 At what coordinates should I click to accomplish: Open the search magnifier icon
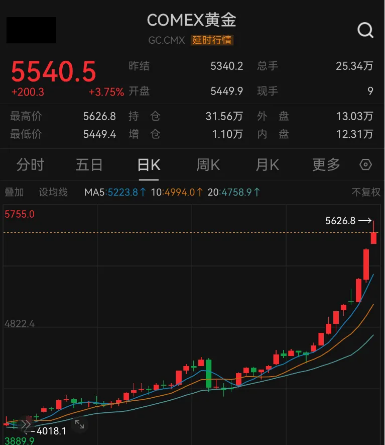pyautogui.click(x=365, y=30)
